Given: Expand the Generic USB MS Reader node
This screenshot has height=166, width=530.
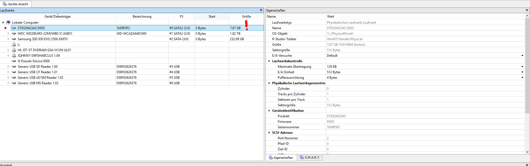Looking at the screenshot, I should pyautogui.click(x=8, y=83).
